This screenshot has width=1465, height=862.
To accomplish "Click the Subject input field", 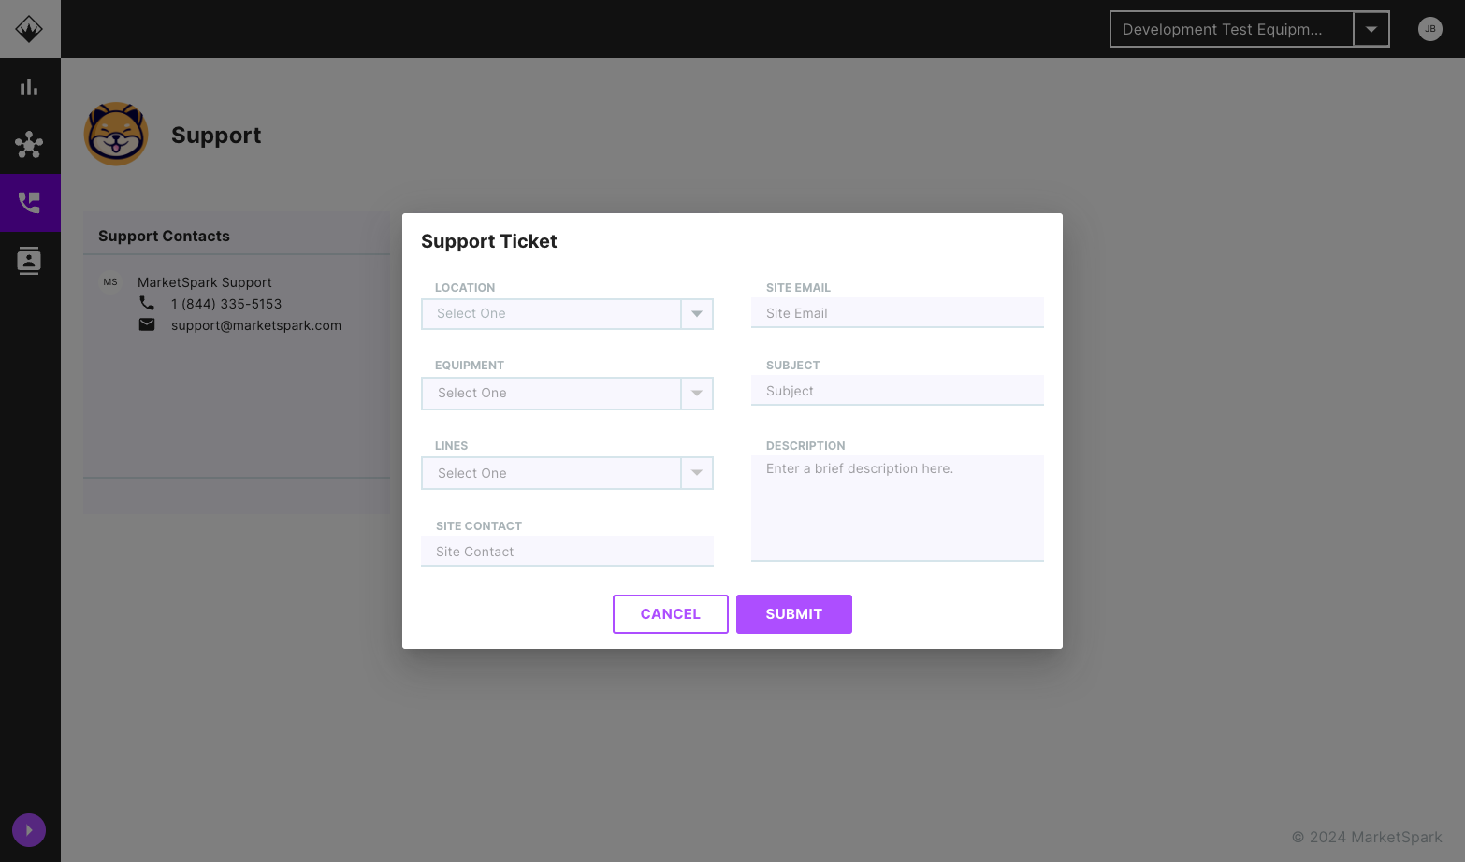I will pyautogui.click(x=896, y=390).
